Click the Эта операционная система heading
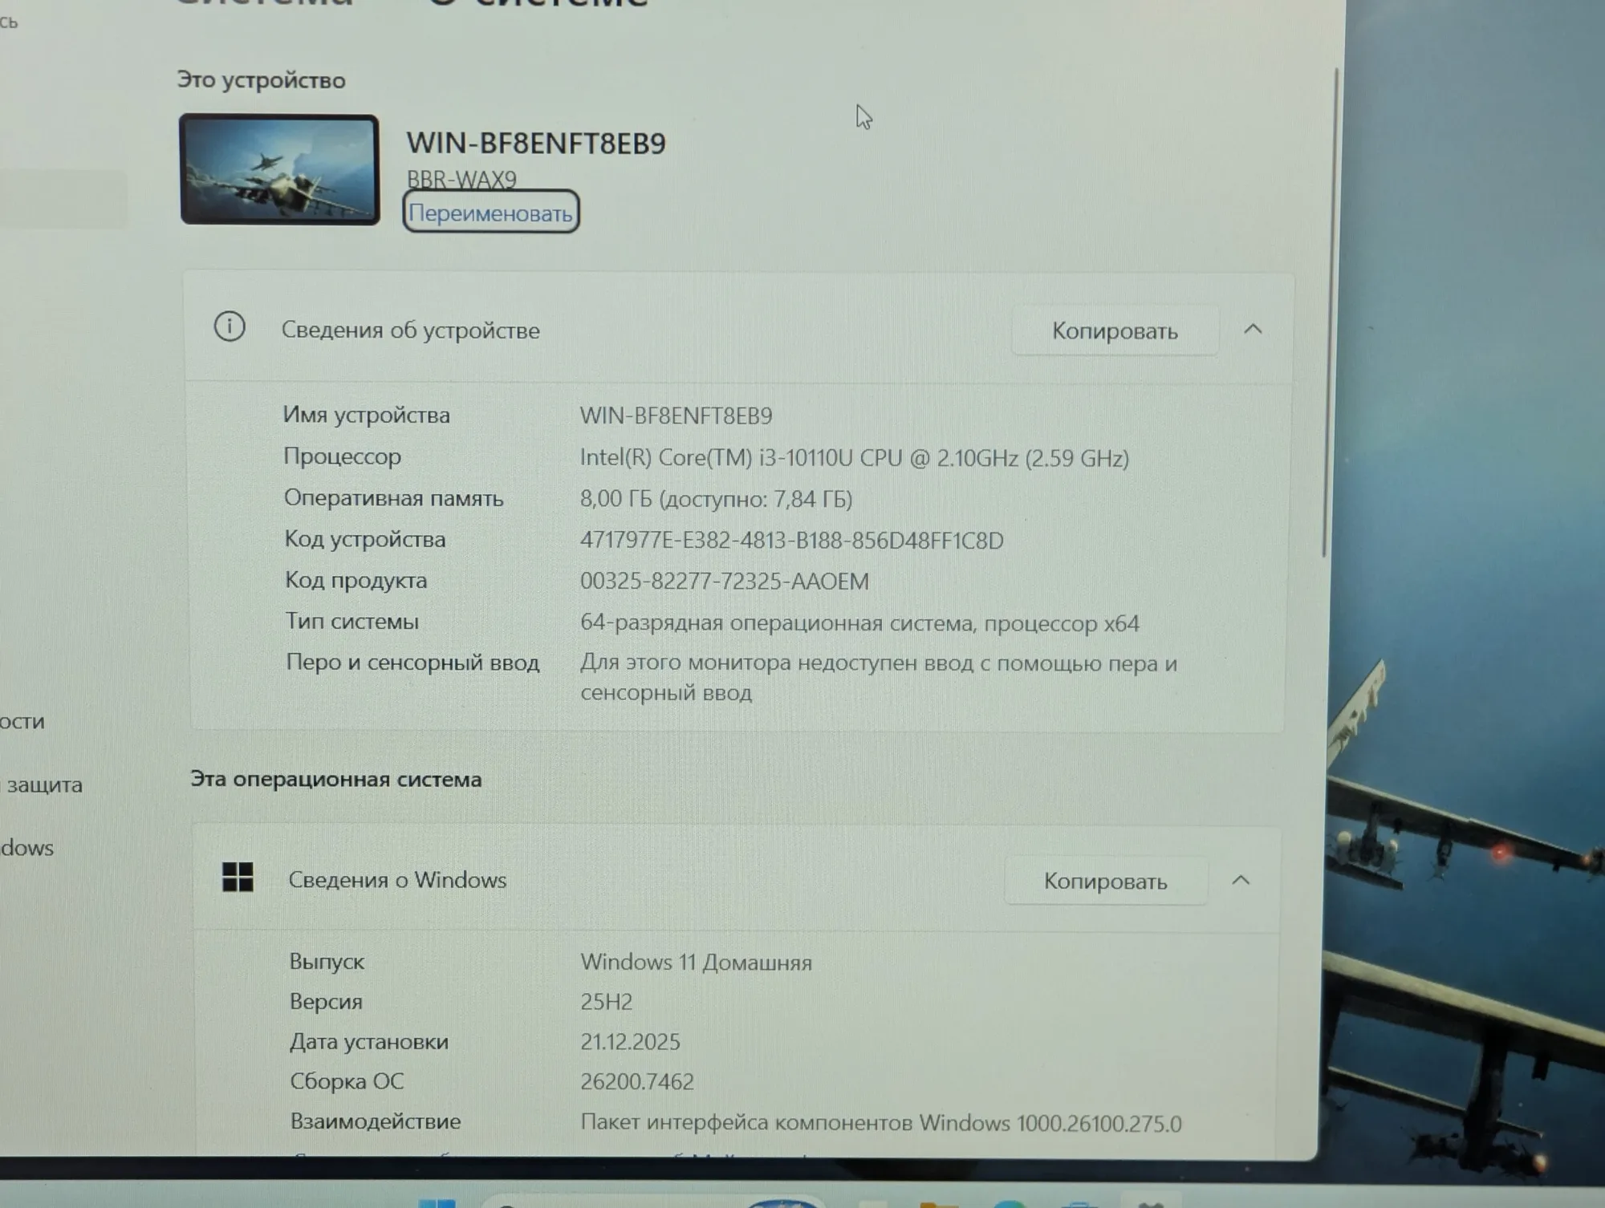 pyautogui.click(x=335, y=779)
